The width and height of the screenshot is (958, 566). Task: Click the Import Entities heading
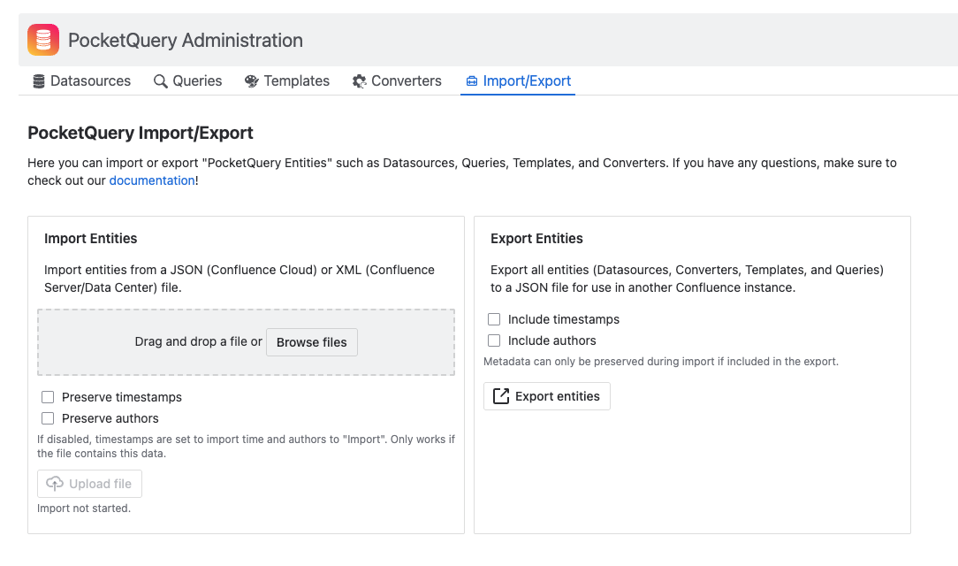90,239
